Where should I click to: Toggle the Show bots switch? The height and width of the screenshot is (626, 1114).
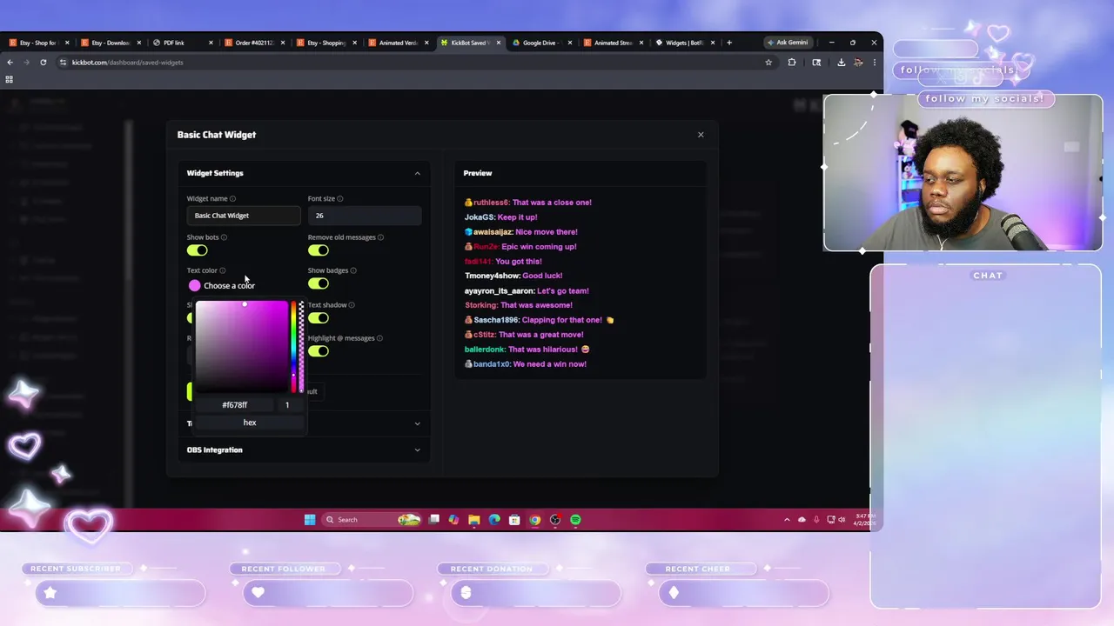[x=198, y=250]
